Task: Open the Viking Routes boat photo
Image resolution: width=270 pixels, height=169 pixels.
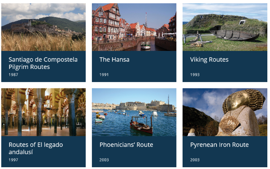Action: coord(225,27)
